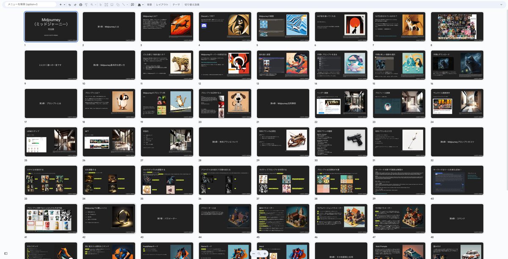The height and width of the screenshot is (259, 508).
Task: Select slide 34 光を調整する thumbnail
Action: click(x=109, y=180)
